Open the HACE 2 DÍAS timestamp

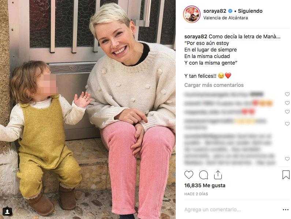196,194
